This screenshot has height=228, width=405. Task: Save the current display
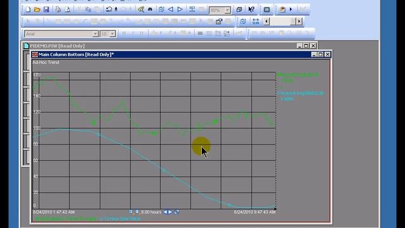pos(46,9)
